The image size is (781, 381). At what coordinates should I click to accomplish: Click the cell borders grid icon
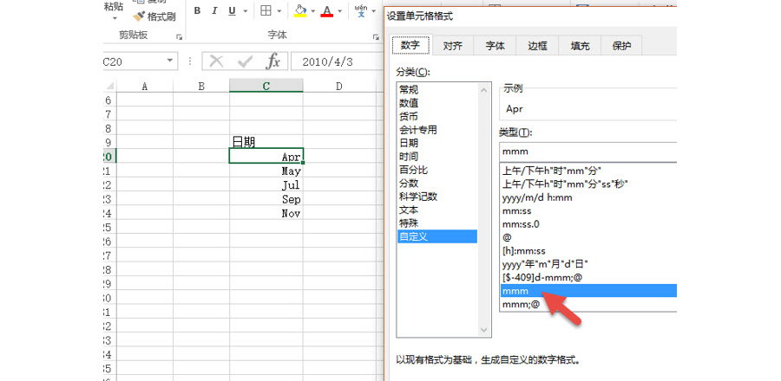click(x=266, y=10)
